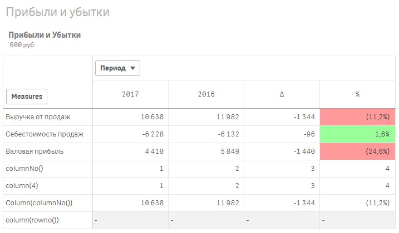Select the 2017 column header
Image resolution: width=399 pixels, height=233 pixels.
pos(130,94)
